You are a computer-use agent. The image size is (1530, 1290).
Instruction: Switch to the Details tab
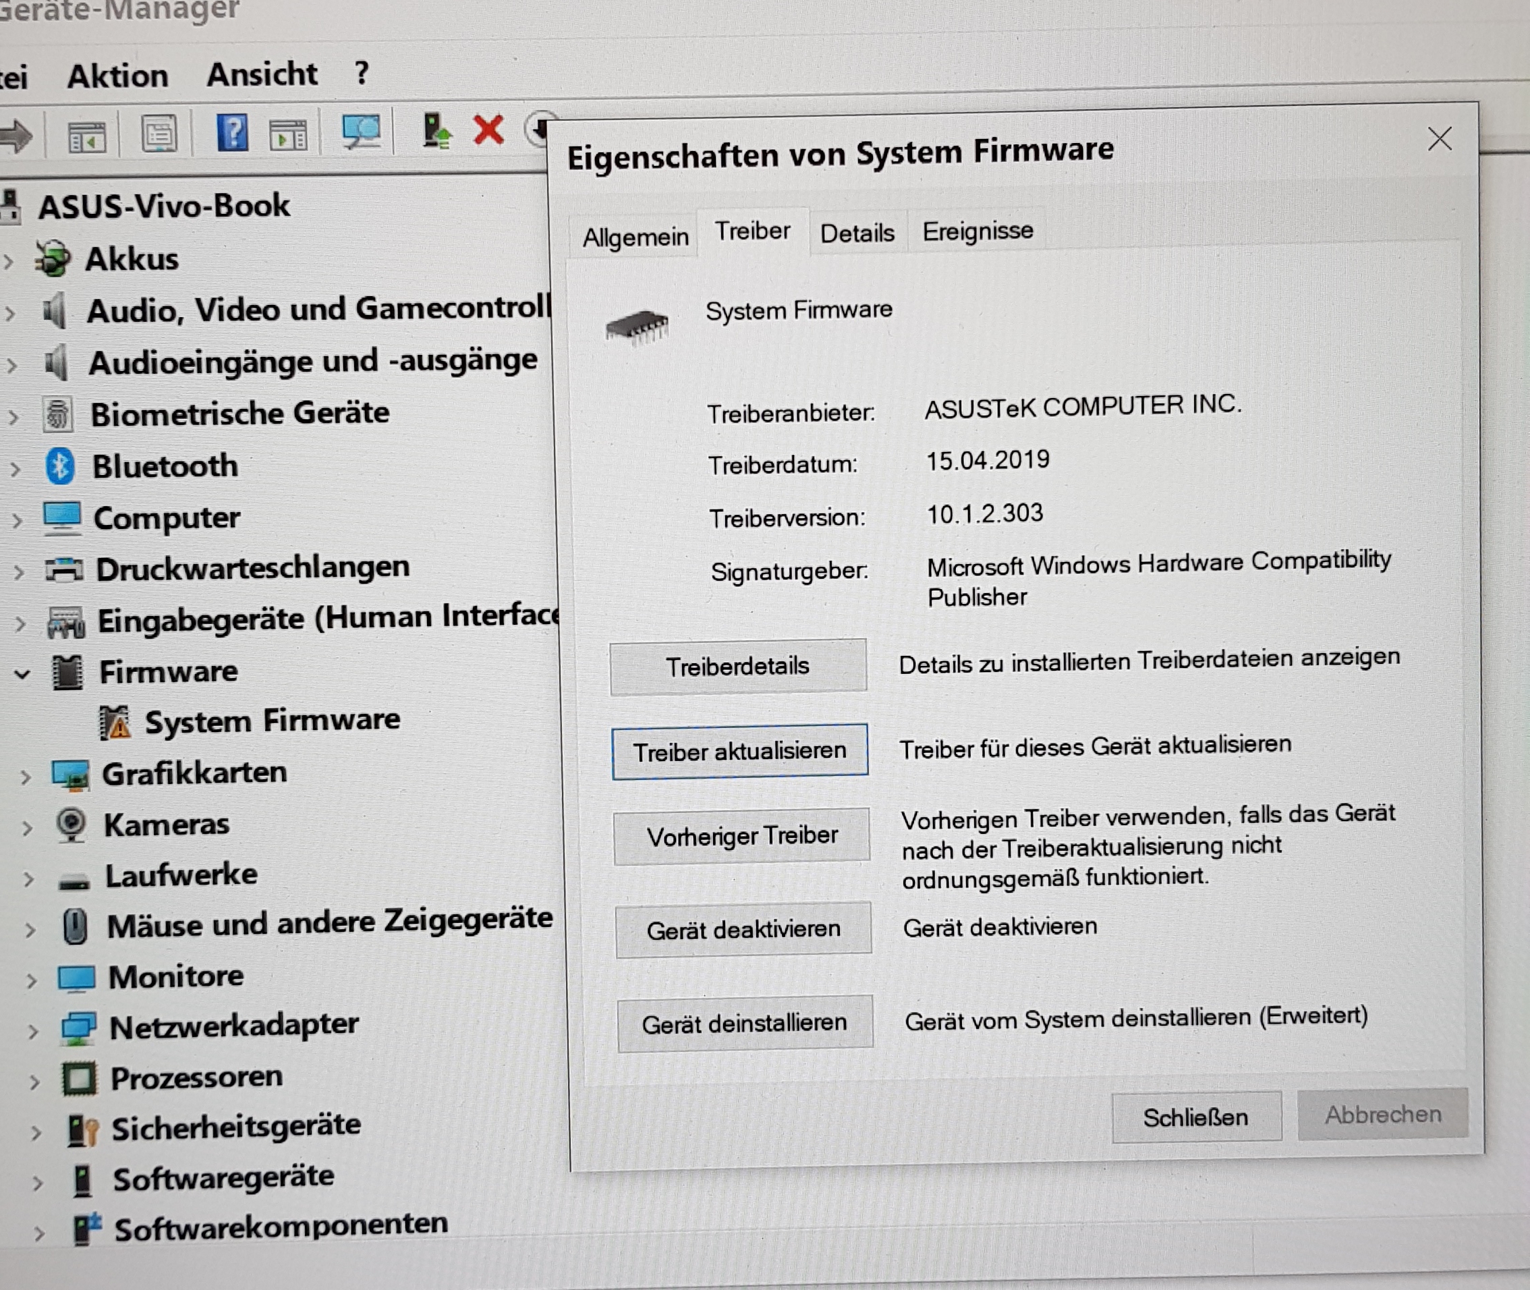857,233
